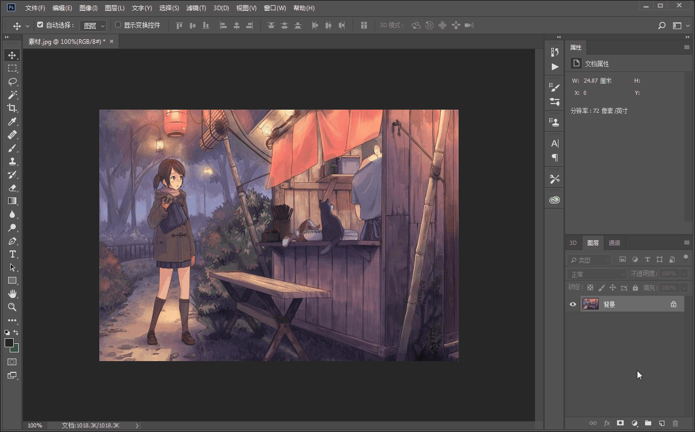Click the delete layer trash icon
This screenshot has height=432, width=695.
tap(675, 423)
